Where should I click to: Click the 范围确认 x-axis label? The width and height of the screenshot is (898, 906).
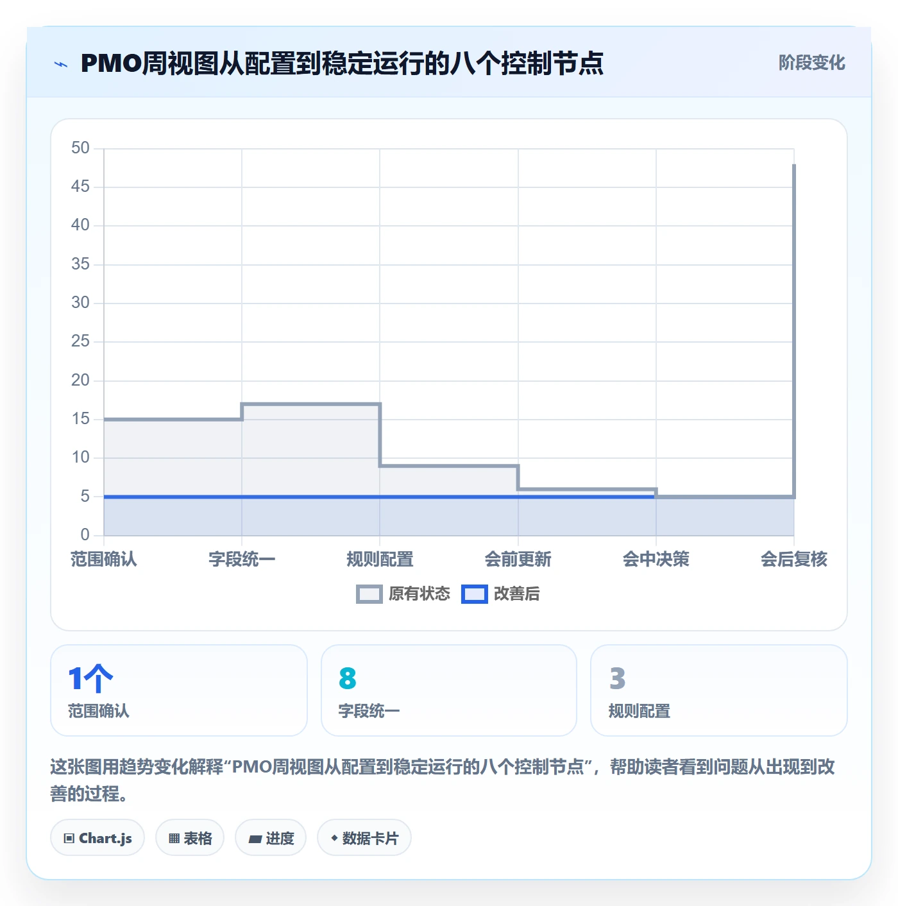click(x=104, y=560)
